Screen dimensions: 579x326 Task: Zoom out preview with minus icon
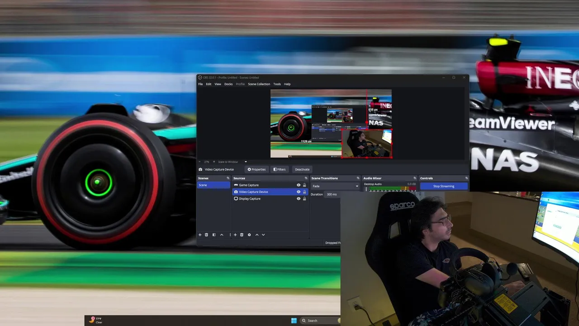pos(199,162)
